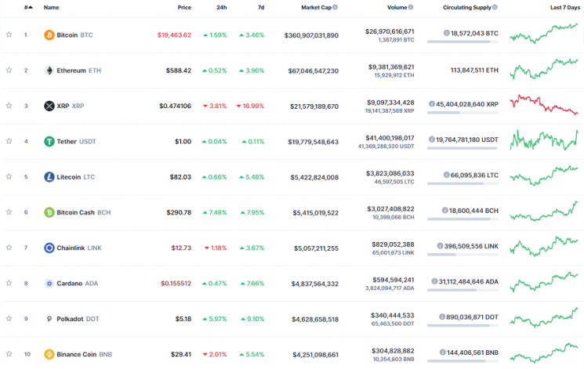This screenshot has height=369, width=584.
Task: Sort by 7d change column header
Action: (261, 8)
